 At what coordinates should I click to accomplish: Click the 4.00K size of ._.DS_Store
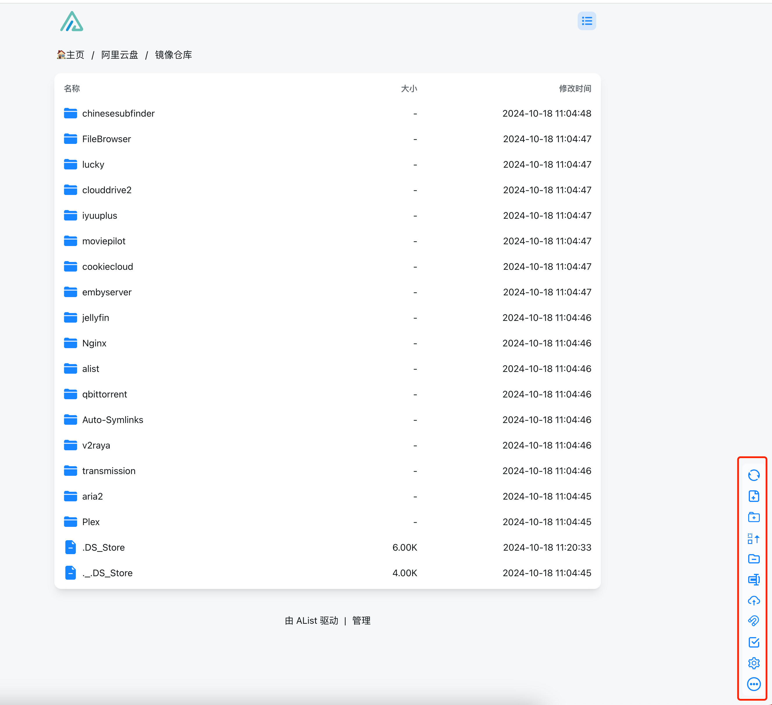coord(405,573)
